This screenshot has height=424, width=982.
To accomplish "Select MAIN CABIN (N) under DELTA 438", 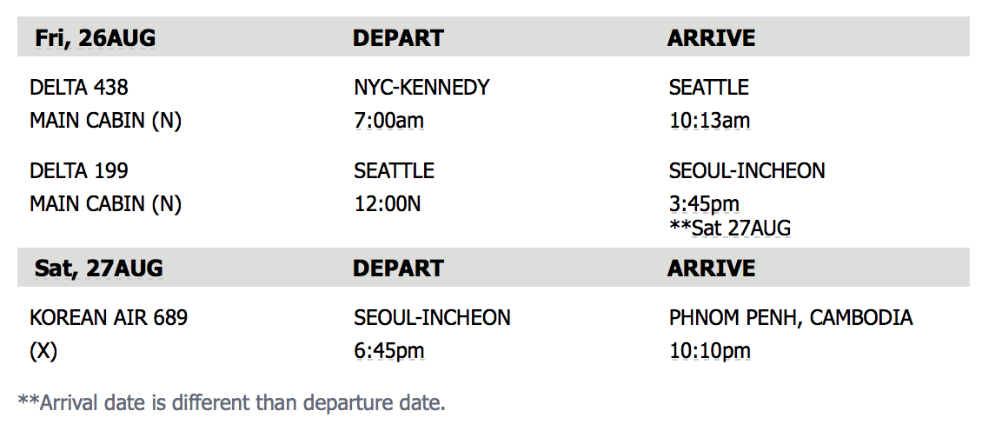I will pos(105,120).
